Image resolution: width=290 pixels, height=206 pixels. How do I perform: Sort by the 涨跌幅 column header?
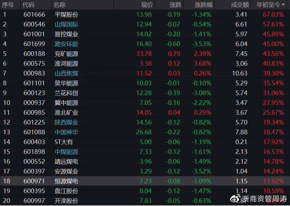(204, 5)
